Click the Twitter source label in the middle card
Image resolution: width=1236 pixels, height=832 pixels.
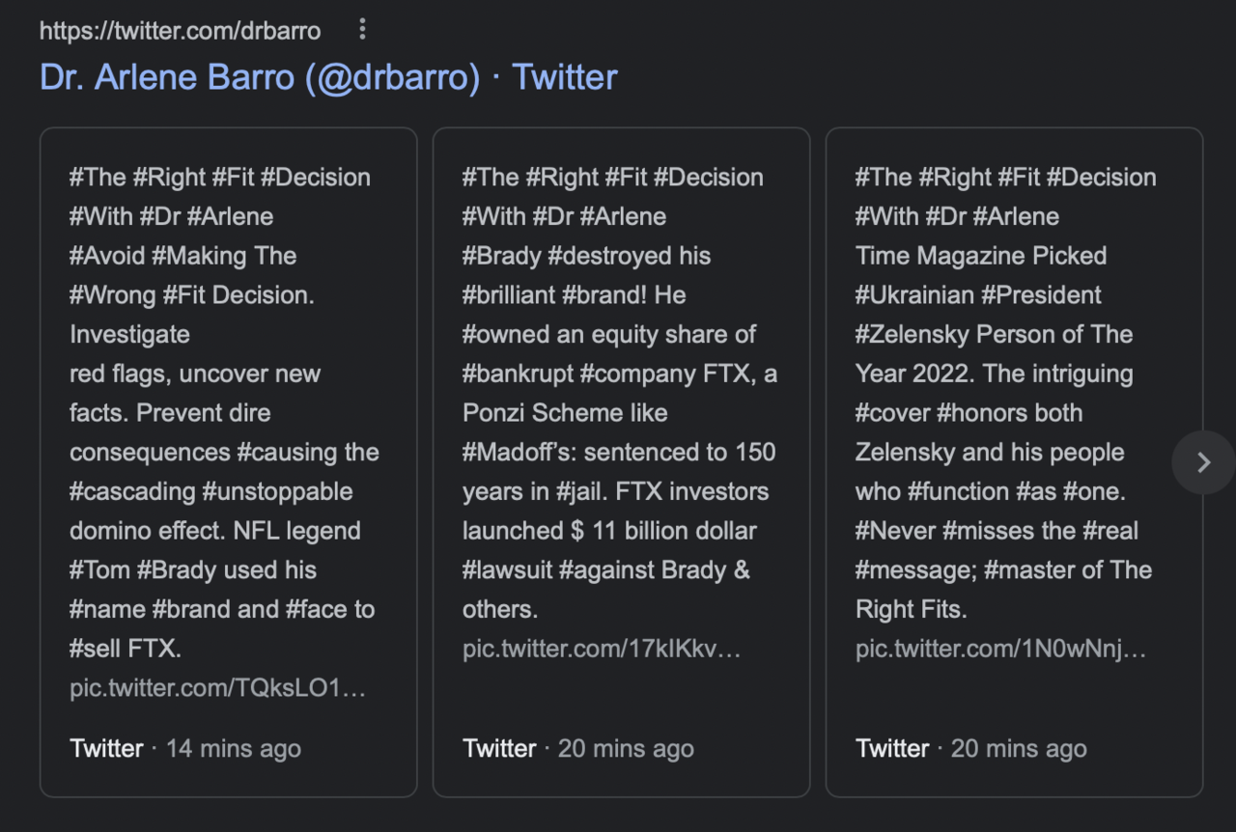(499, 749)
